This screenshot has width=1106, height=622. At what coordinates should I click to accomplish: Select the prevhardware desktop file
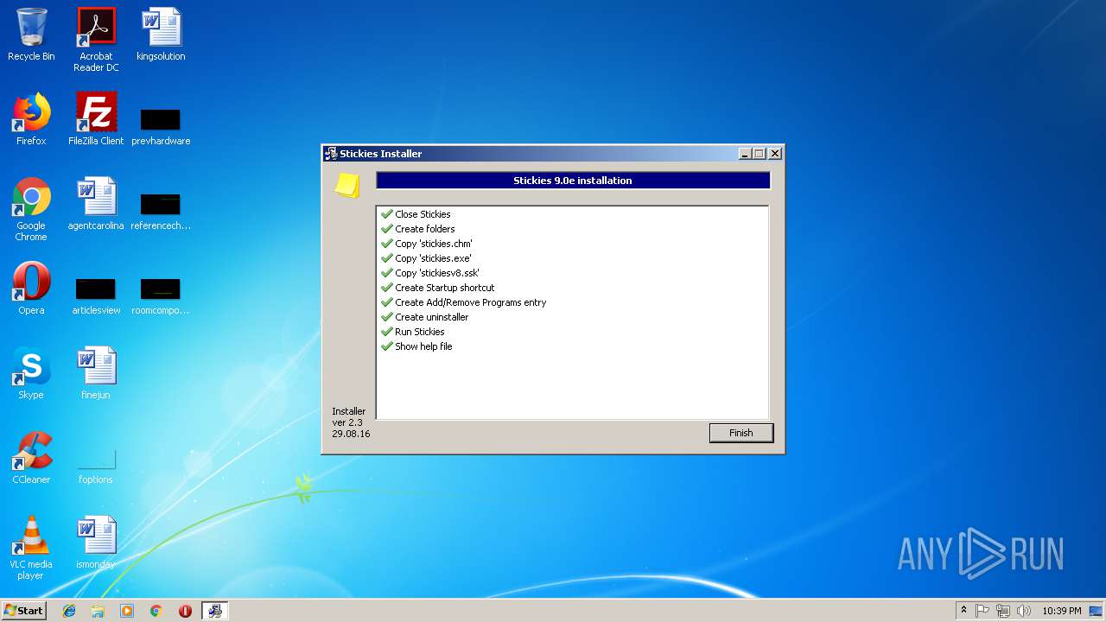pyautogui.click(x=161, y=126)
